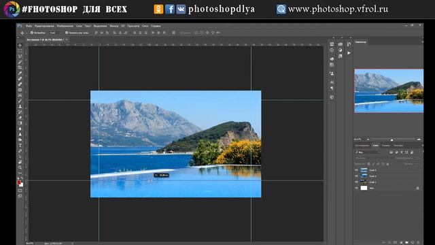Click the Auto-Align Layers icon in options bar
Screen dimensions: 435x245
point(173,33)
